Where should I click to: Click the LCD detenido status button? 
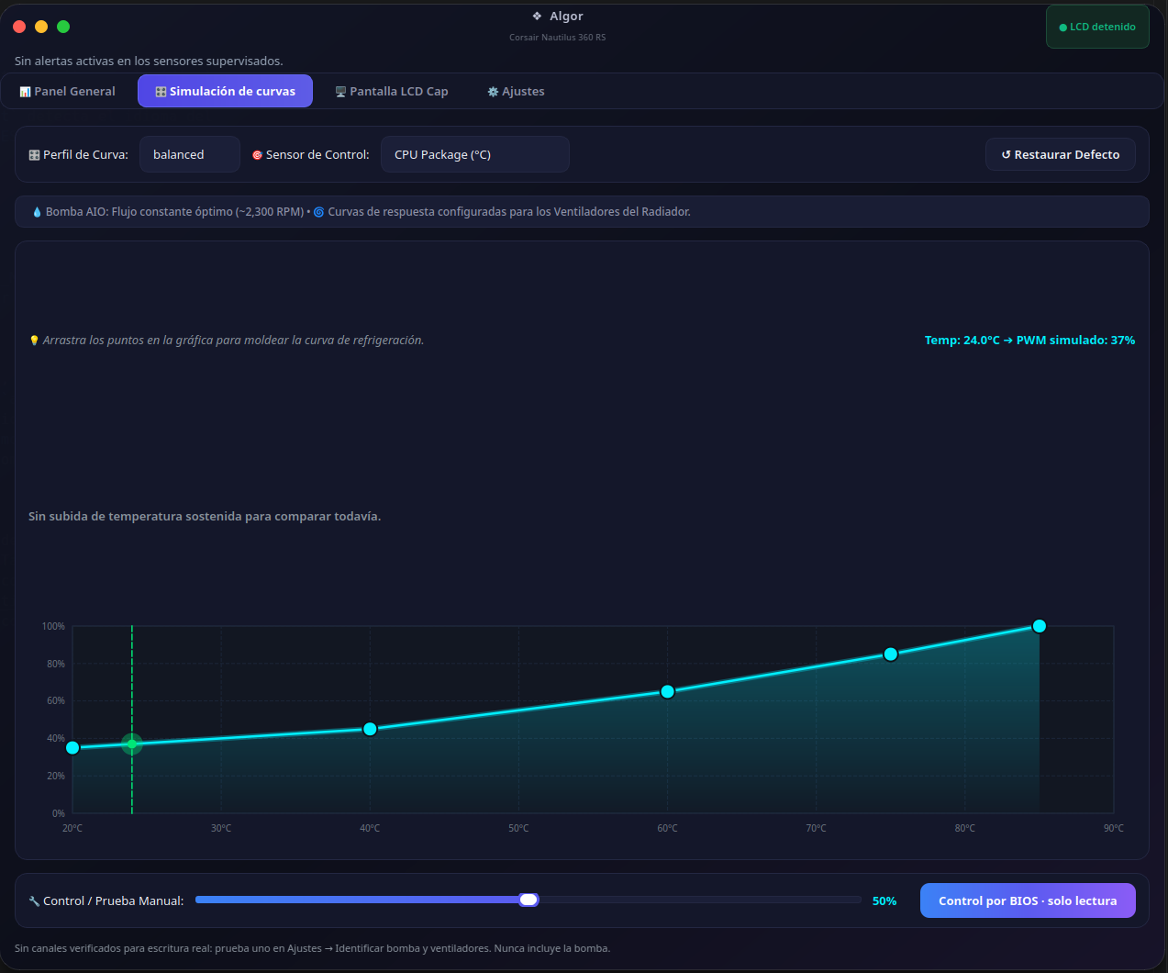point(1097,27)
